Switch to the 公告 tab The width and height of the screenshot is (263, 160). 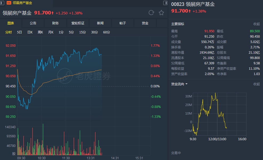(x=33, y=23)
